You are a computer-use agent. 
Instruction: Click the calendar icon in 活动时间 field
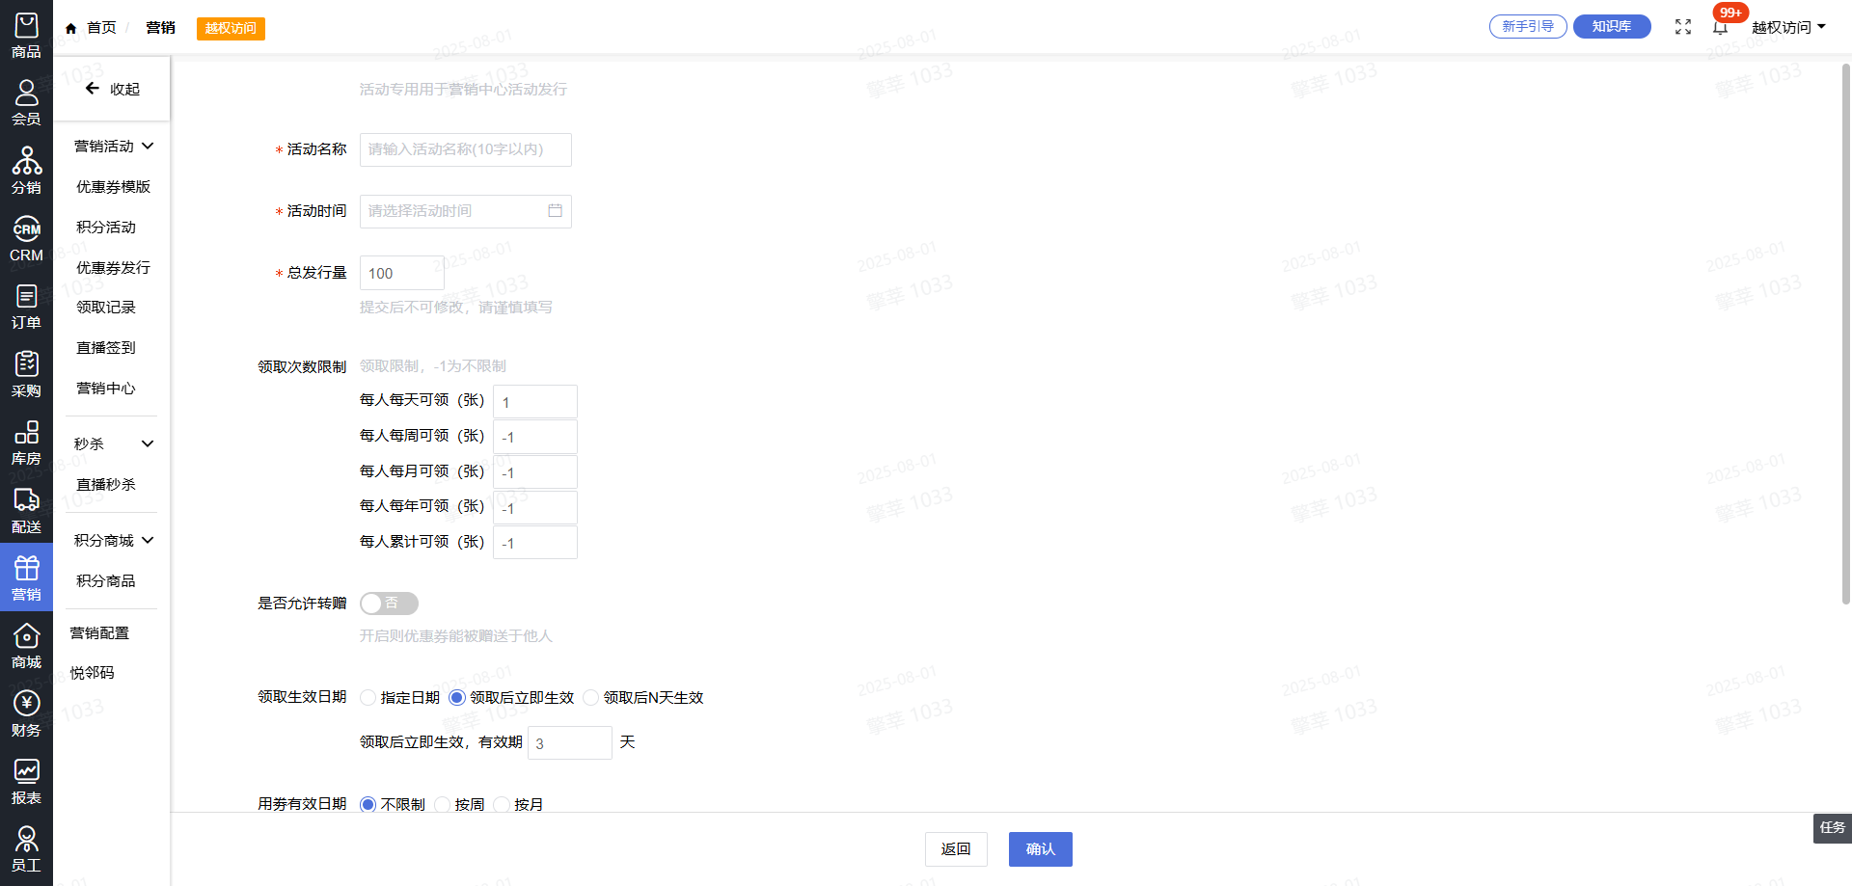(555, 211)
